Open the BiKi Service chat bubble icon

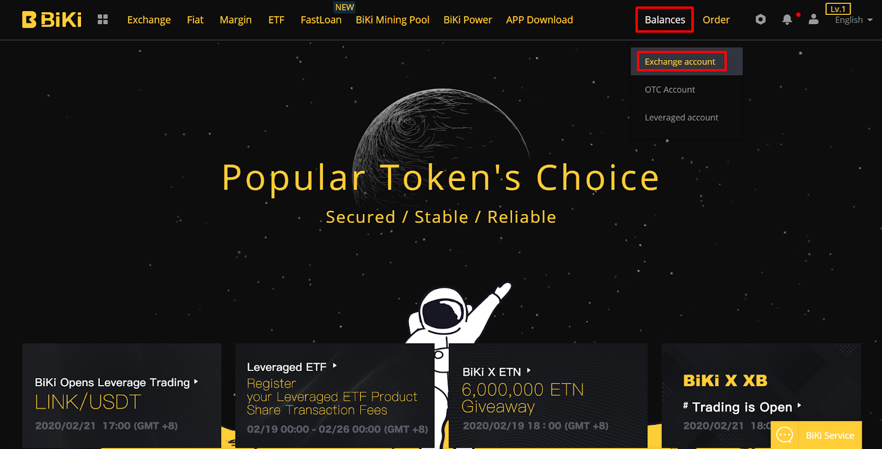point(784,435)
